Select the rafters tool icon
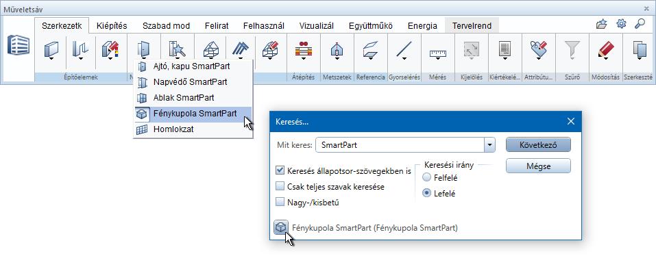Viewport: 656px width, 256px height. (240, 50)
